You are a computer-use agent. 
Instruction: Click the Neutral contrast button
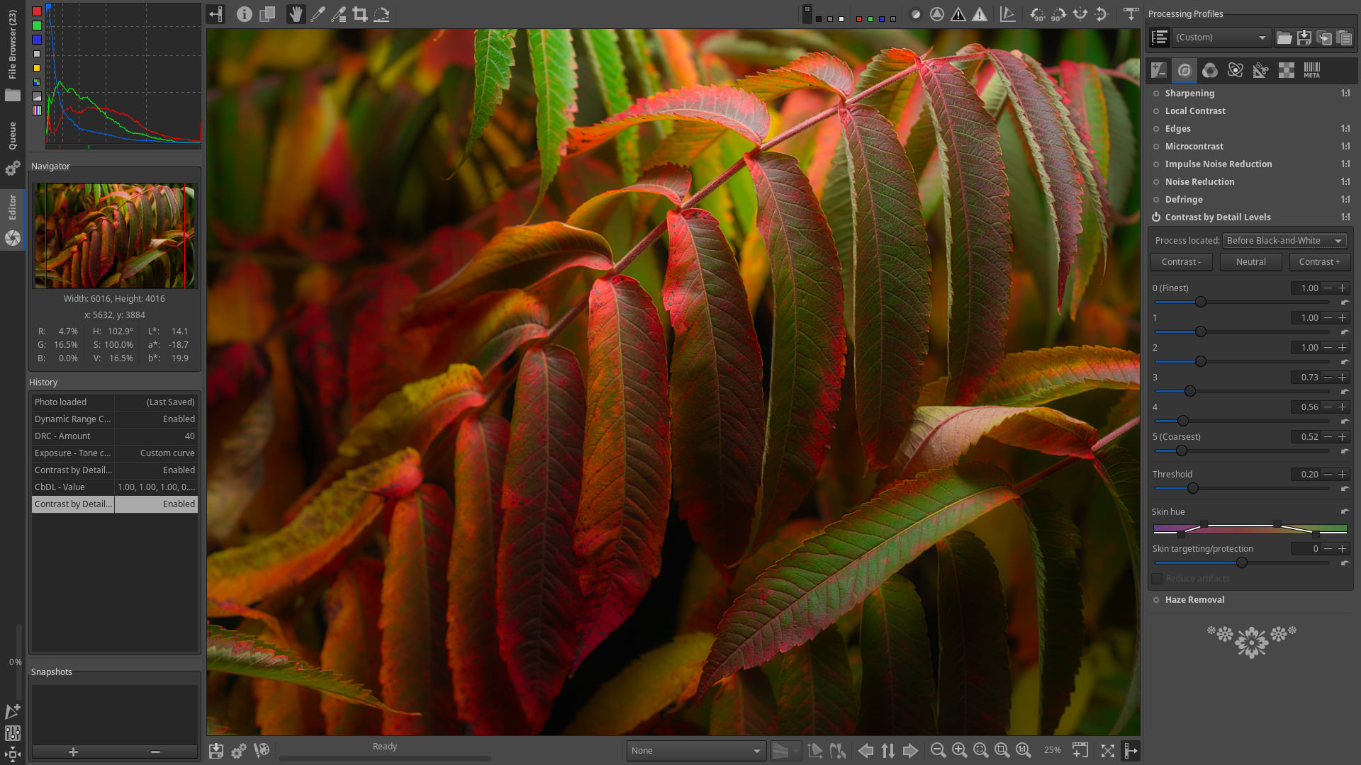[1250, 261]
